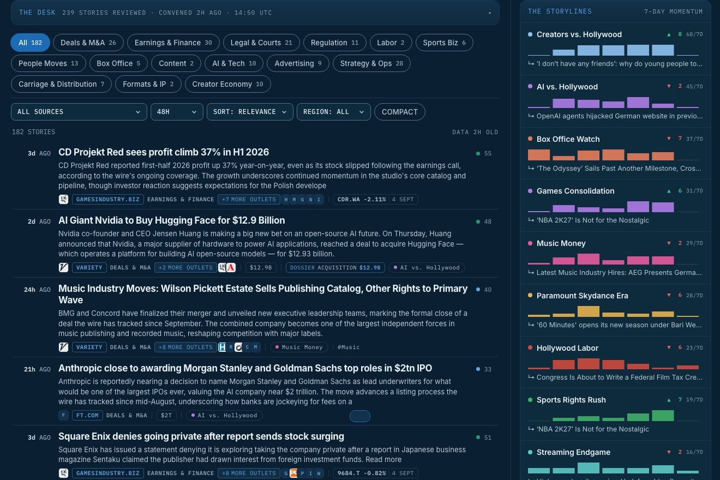
Task: Expand +8 More Outlets on Wilson Pickett story
Action: tap(185, 347)
